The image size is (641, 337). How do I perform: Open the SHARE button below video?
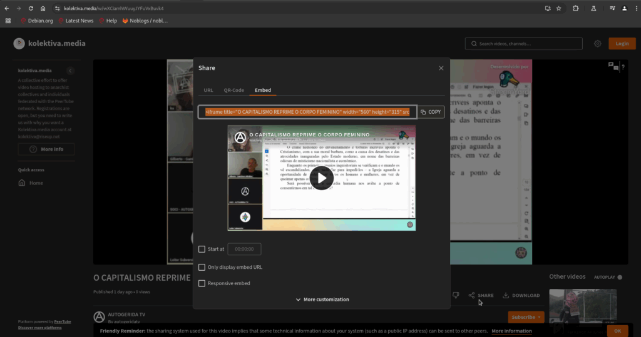[x=481, y=295]
